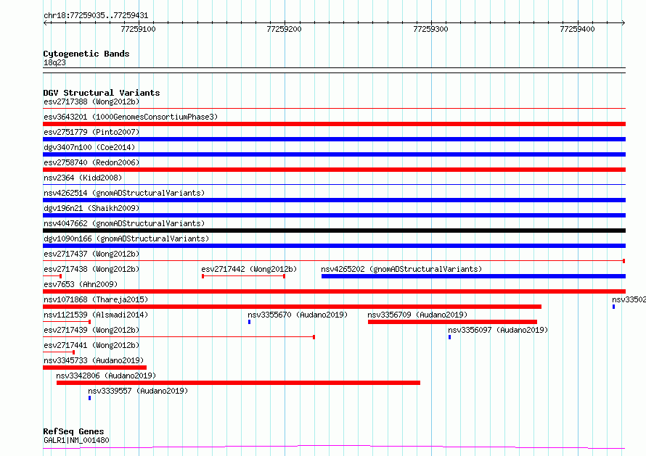Click the red nsv1071868 variant bar

(292, 307)
